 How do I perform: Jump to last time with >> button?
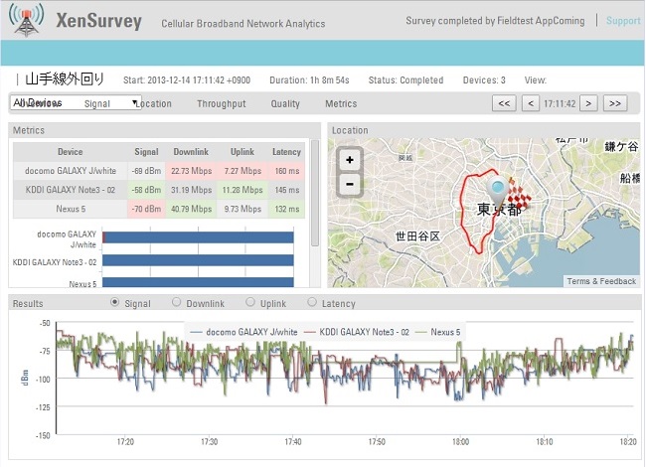[x=615, y=103]
